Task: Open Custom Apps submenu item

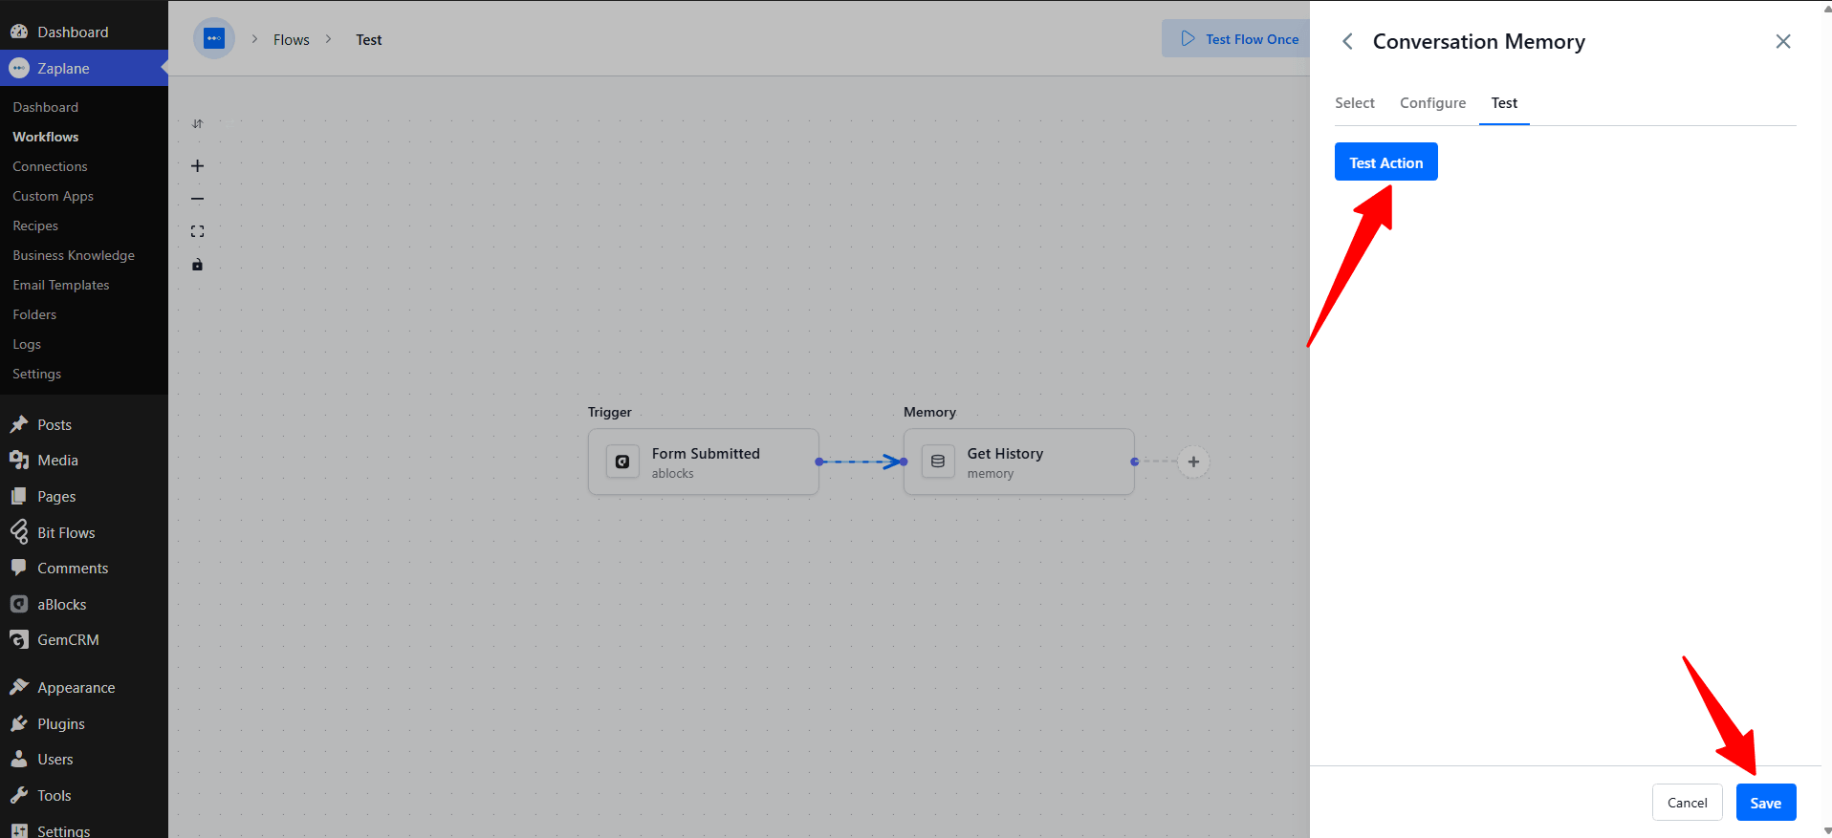Action: point(53,196)
